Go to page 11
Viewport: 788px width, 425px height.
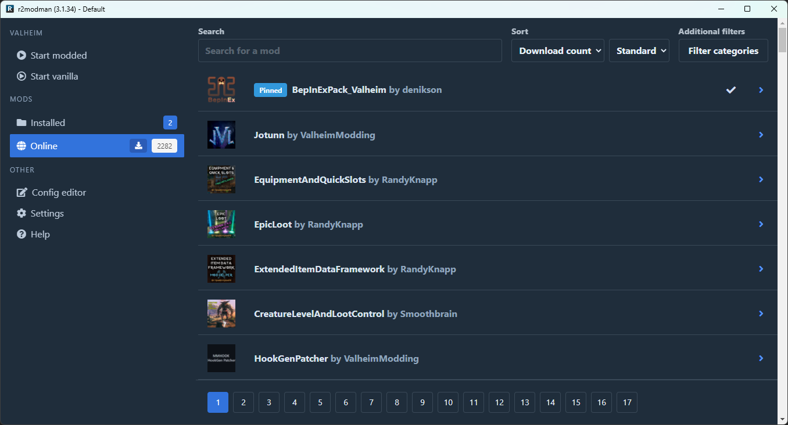[x=474, y=402]
